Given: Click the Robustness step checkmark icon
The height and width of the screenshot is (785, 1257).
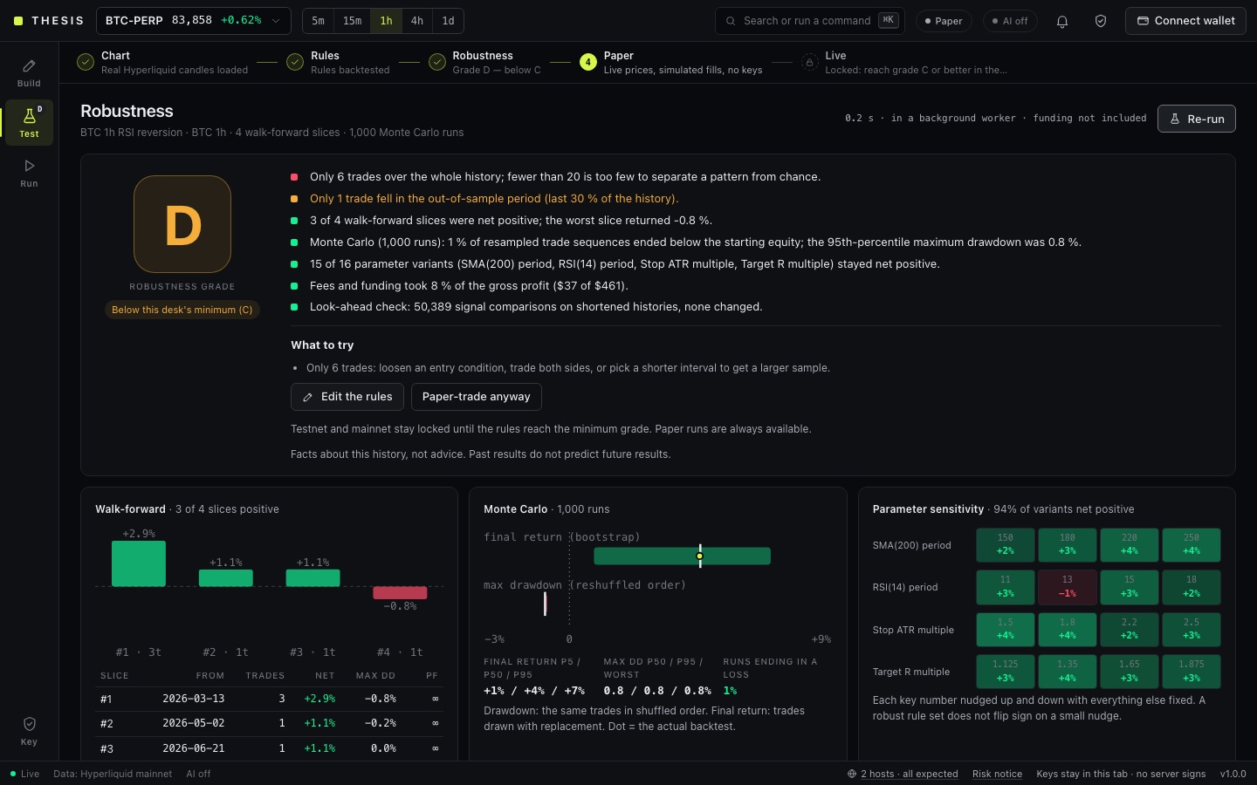Looking at the screenshot, I should [x=436, y=62].
